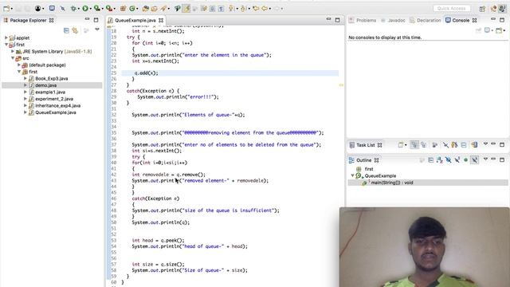Toggle Scheduled view in Task List
The height and width of the screenshot is (287, 510).
(423, 145)
